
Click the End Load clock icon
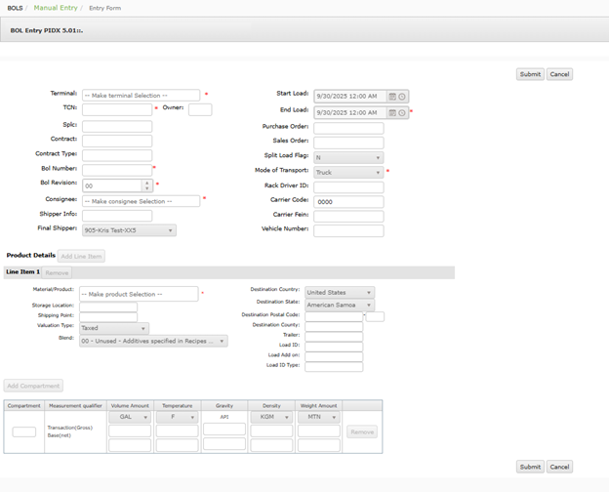click(402, 113)
